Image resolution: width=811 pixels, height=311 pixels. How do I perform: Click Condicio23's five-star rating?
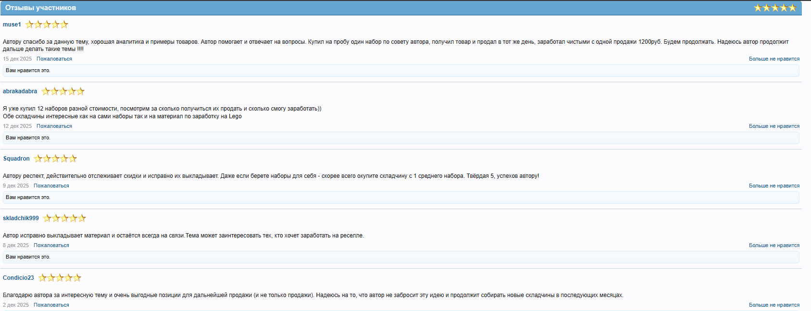[60, 278]
